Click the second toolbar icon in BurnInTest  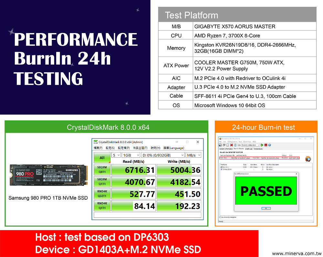pyautogui.click(x=224, y=145)
